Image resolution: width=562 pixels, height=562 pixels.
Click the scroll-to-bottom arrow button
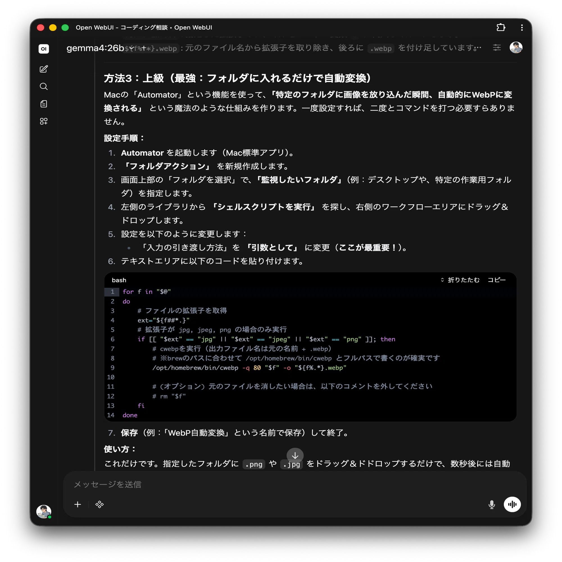tap(295, 456)
